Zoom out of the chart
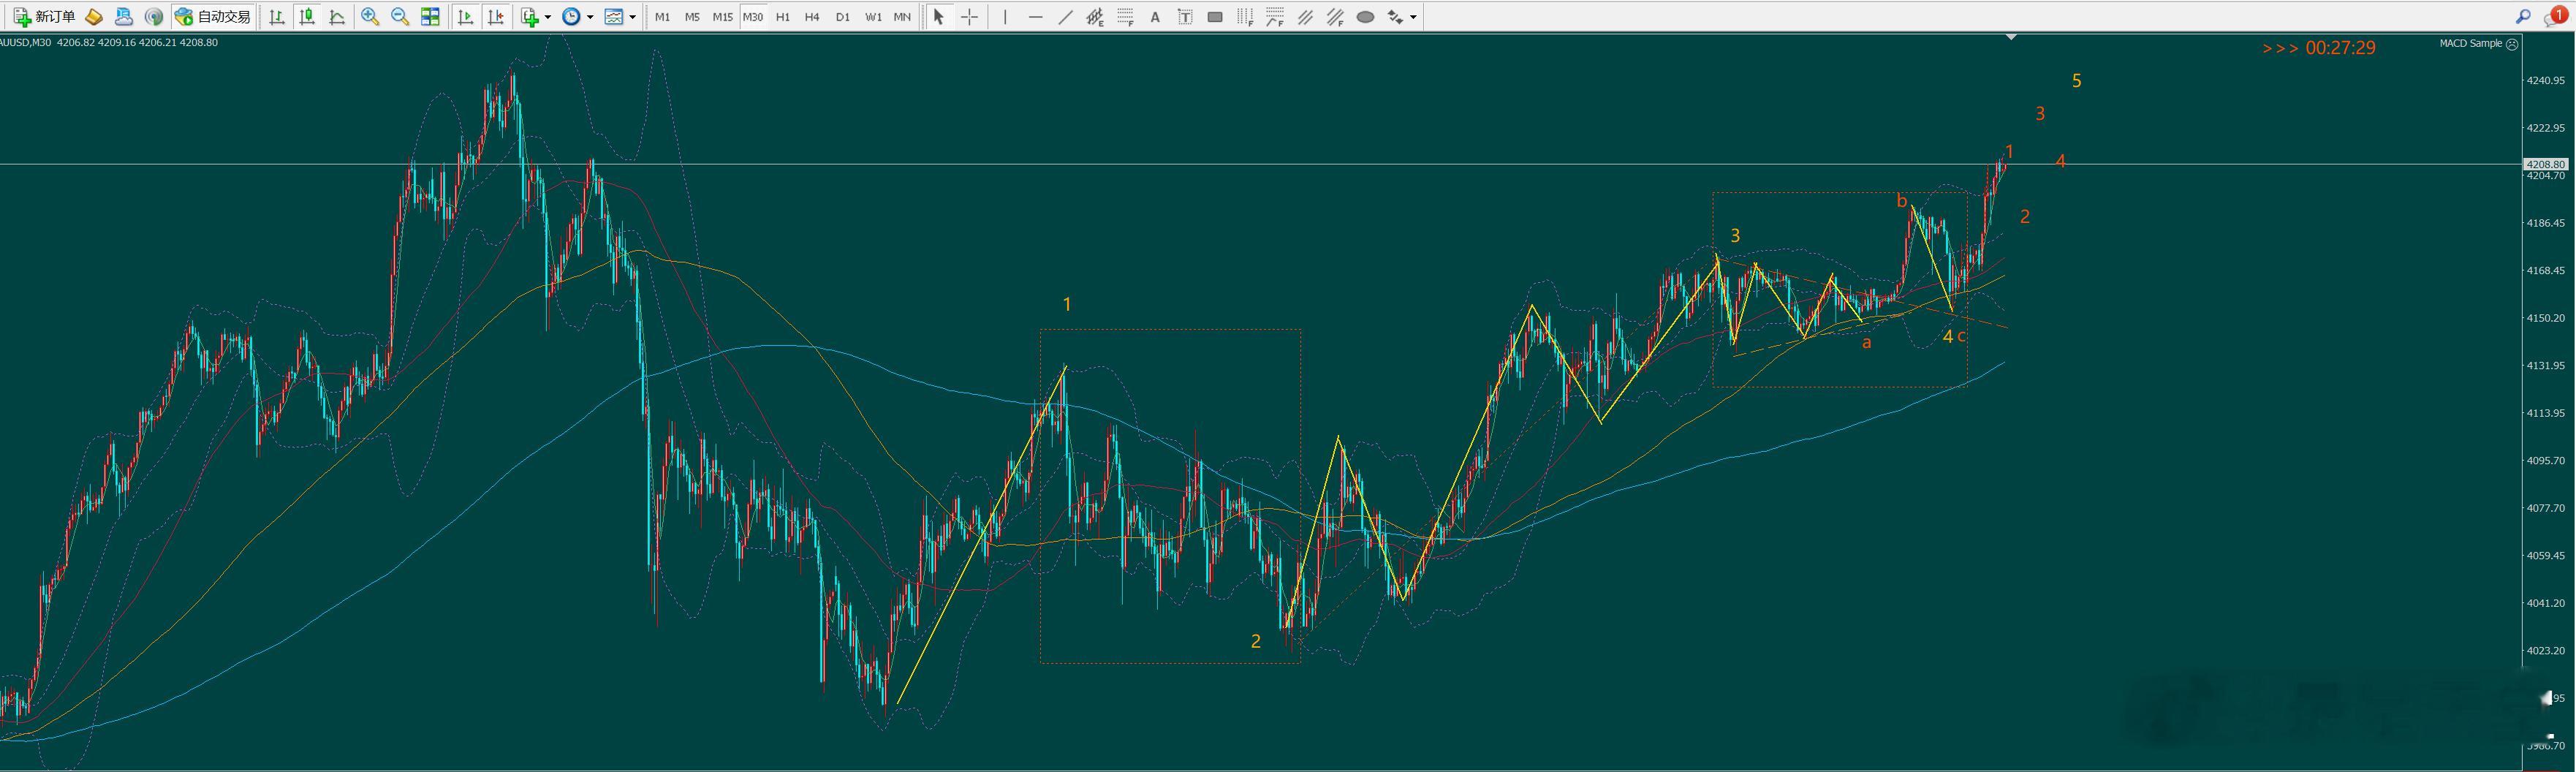The image size is (2576, 772). point(400,17)
